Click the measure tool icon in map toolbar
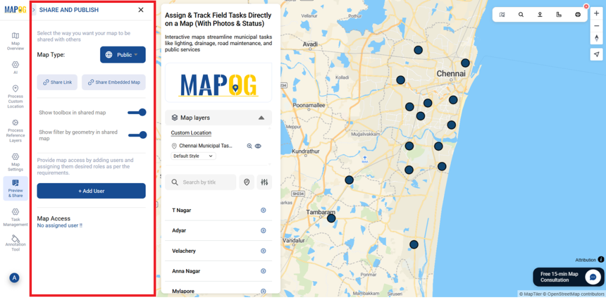Image resolution: width=606 pixels, height=300 pixels. (559, 15)
